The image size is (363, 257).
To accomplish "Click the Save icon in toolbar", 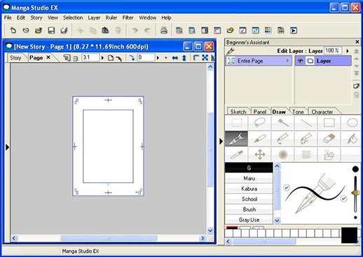I will click(x=51, y=30).
